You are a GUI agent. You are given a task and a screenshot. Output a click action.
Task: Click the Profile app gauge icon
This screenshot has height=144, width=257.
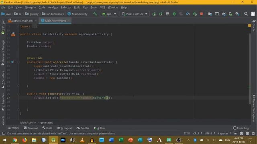coord(188,14)
